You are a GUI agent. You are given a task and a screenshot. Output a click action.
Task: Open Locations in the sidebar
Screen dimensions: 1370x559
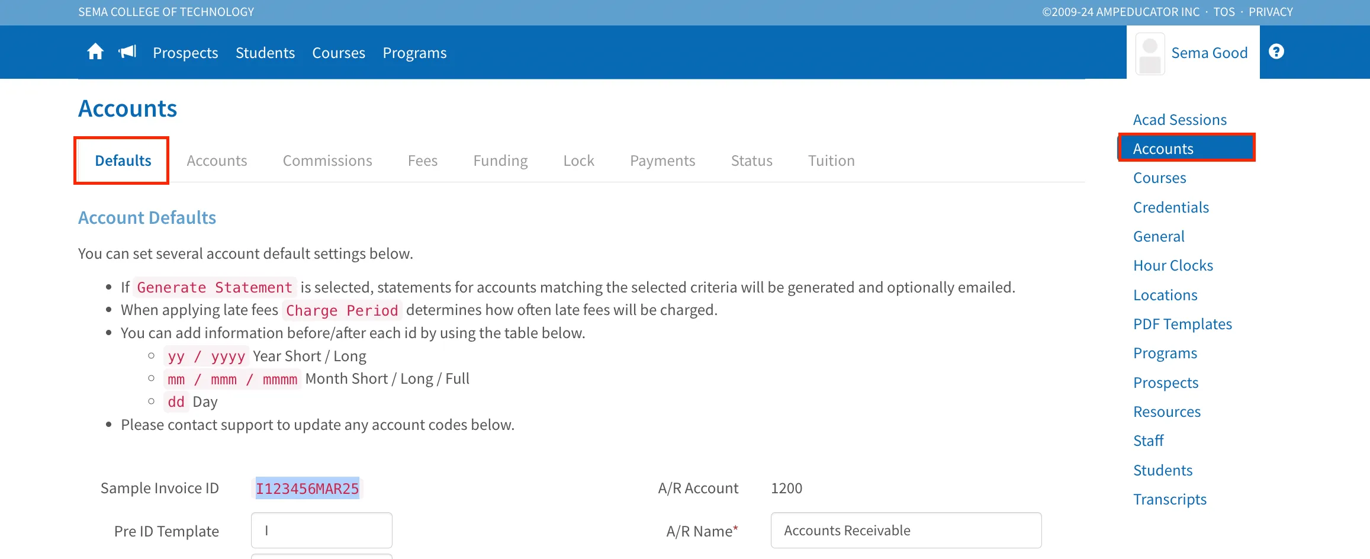(x=1165, y=295)
